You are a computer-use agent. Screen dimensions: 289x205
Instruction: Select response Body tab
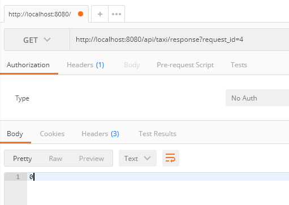coord(15,134)
